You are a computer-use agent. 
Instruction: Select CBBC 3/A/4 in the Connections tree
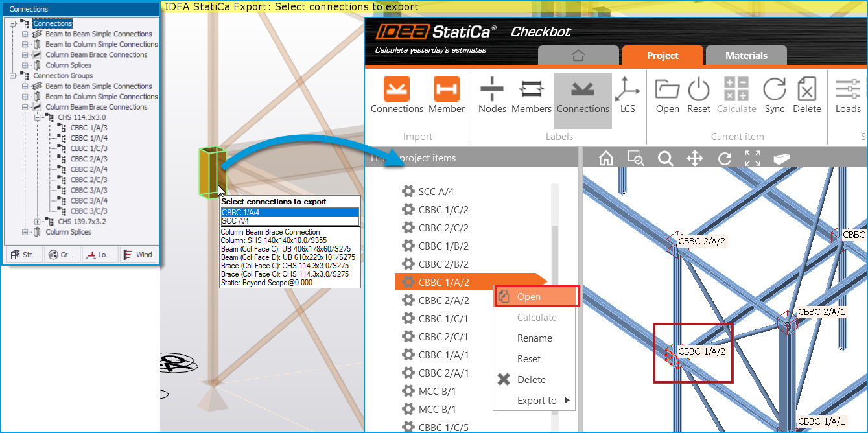coord(89,200)
